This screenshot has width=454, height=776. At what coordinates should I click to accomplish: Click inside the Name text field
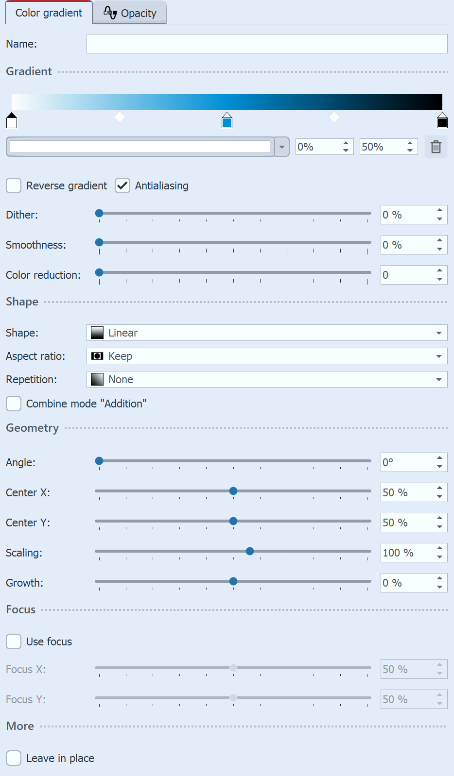(x=266, y=44)
